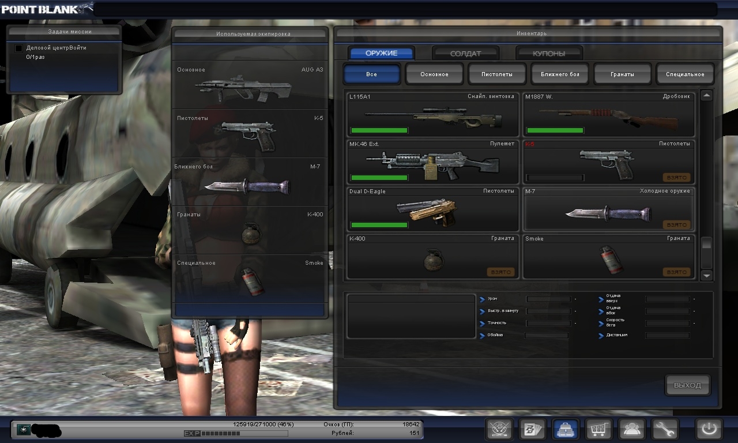Click the Скорость бега stat label
738x443 pixels.
click(615, 323)
